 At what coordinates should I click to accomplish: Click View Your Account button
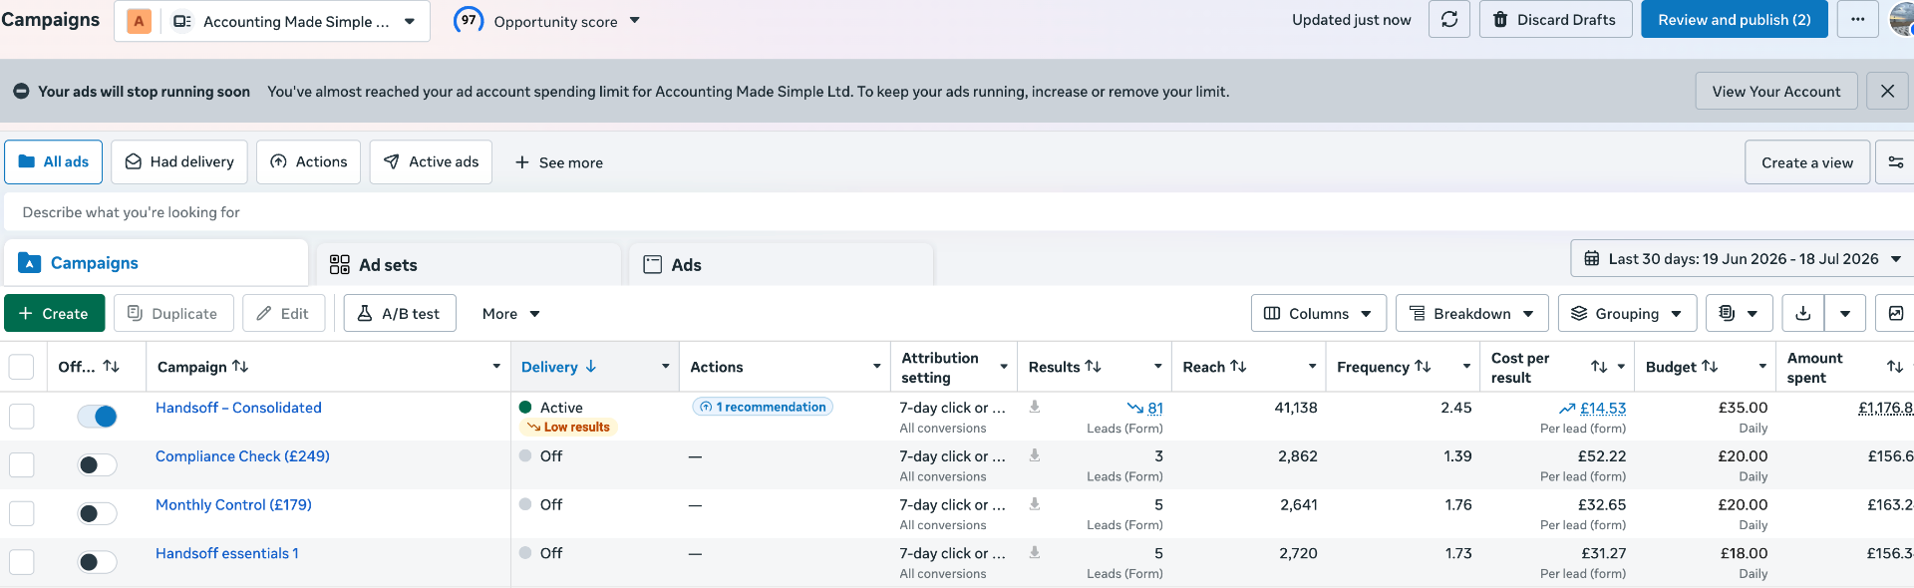point(1776,91)
